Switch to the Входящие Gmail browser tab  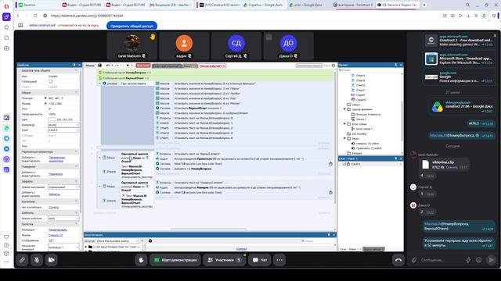pos(171,5)
